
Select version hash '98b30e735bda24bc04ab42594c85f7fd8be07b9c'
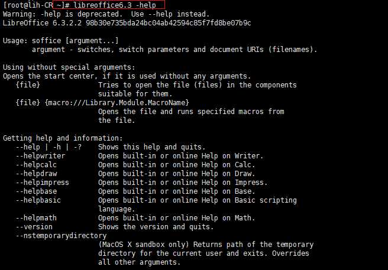click(x=169, y=23)
